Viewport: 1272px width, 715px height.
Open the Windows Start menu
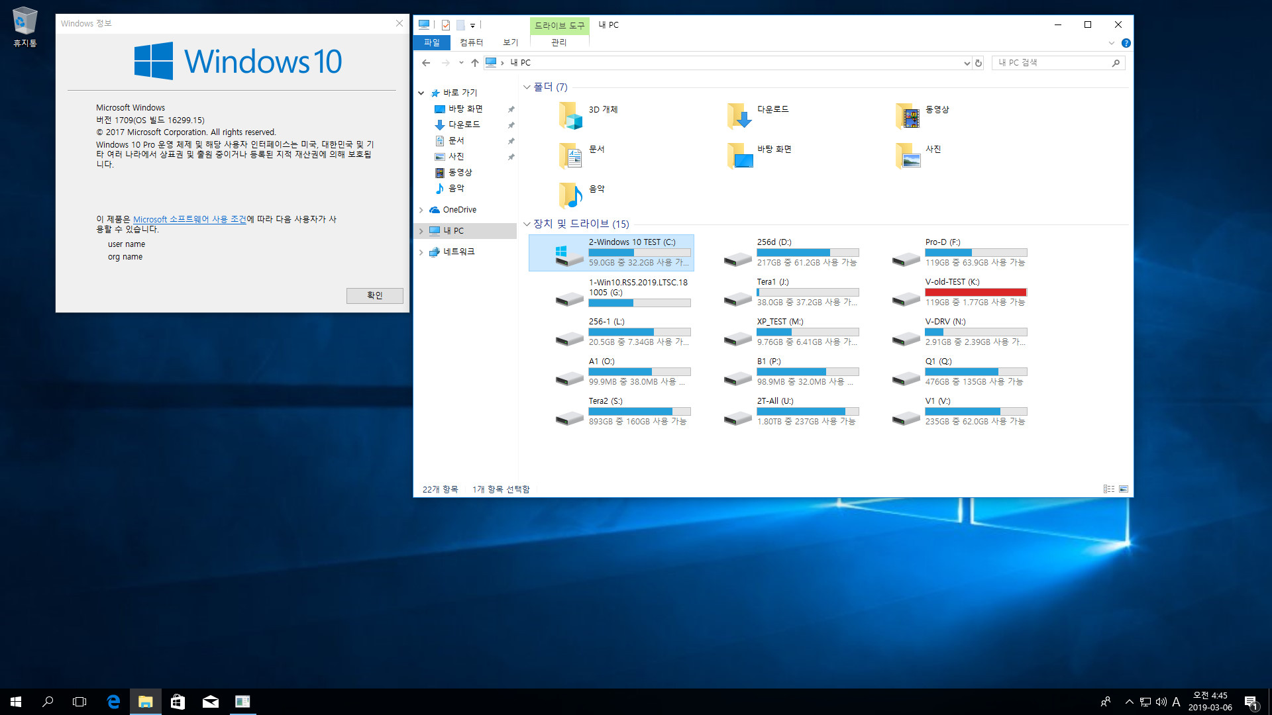point(16,702)
